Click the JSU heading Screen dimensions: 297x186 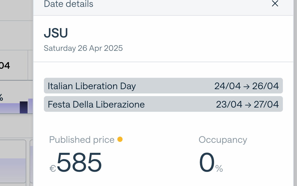click(56, 33)
